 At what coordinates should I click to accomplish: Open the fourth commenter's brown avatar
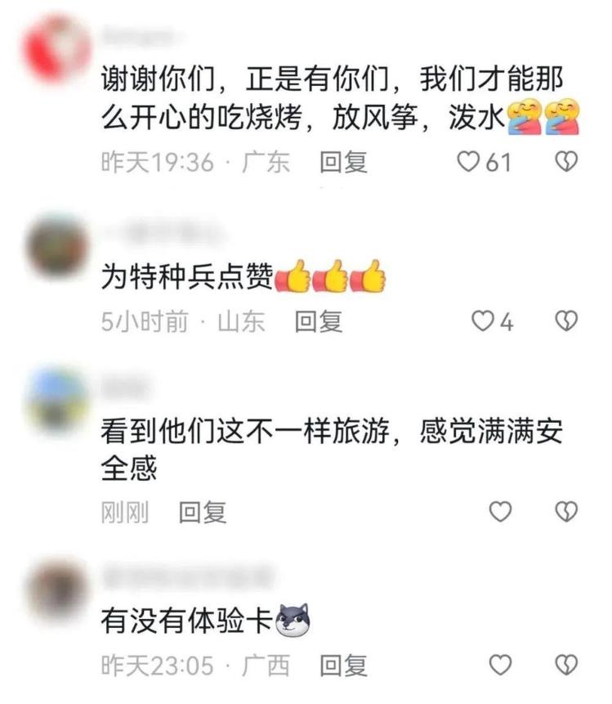[57, 590]
